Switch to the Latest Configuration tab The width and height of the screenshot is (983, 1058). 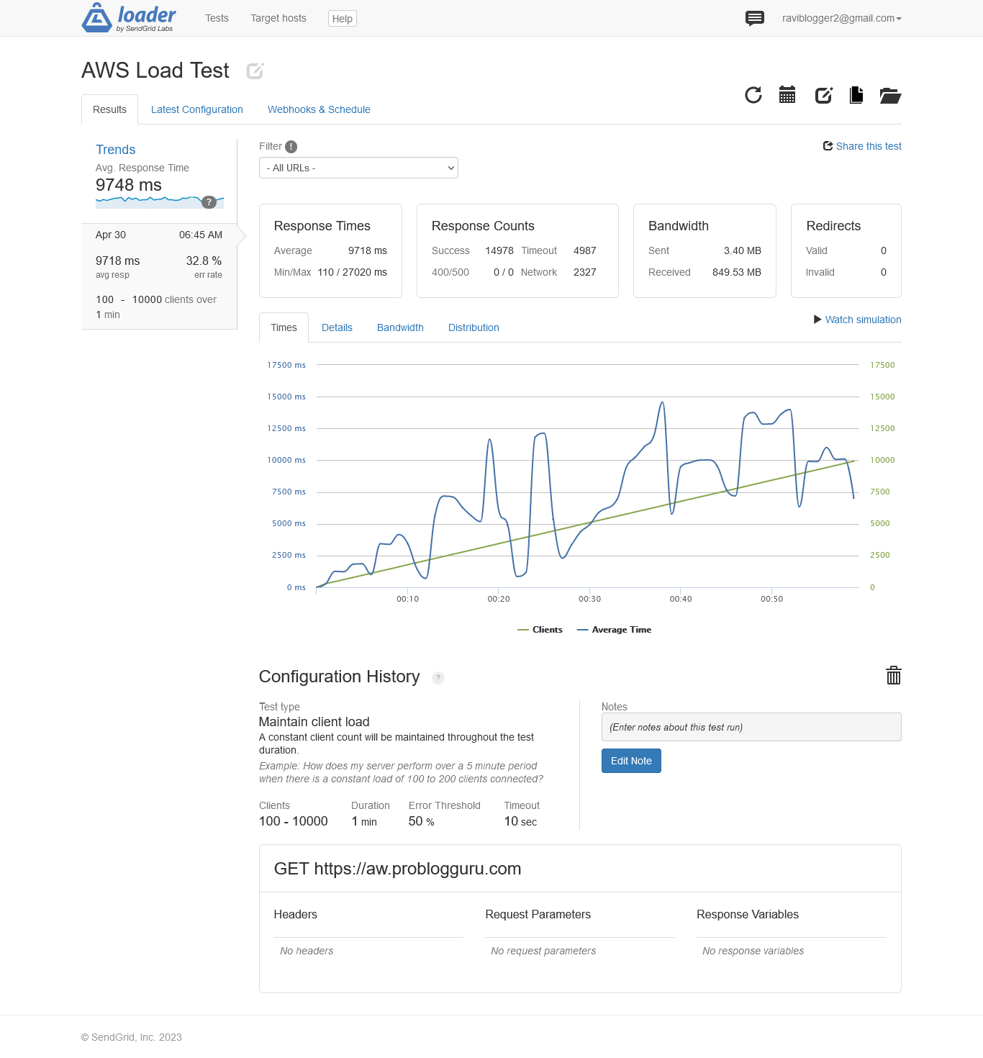(x=196, y=109)
